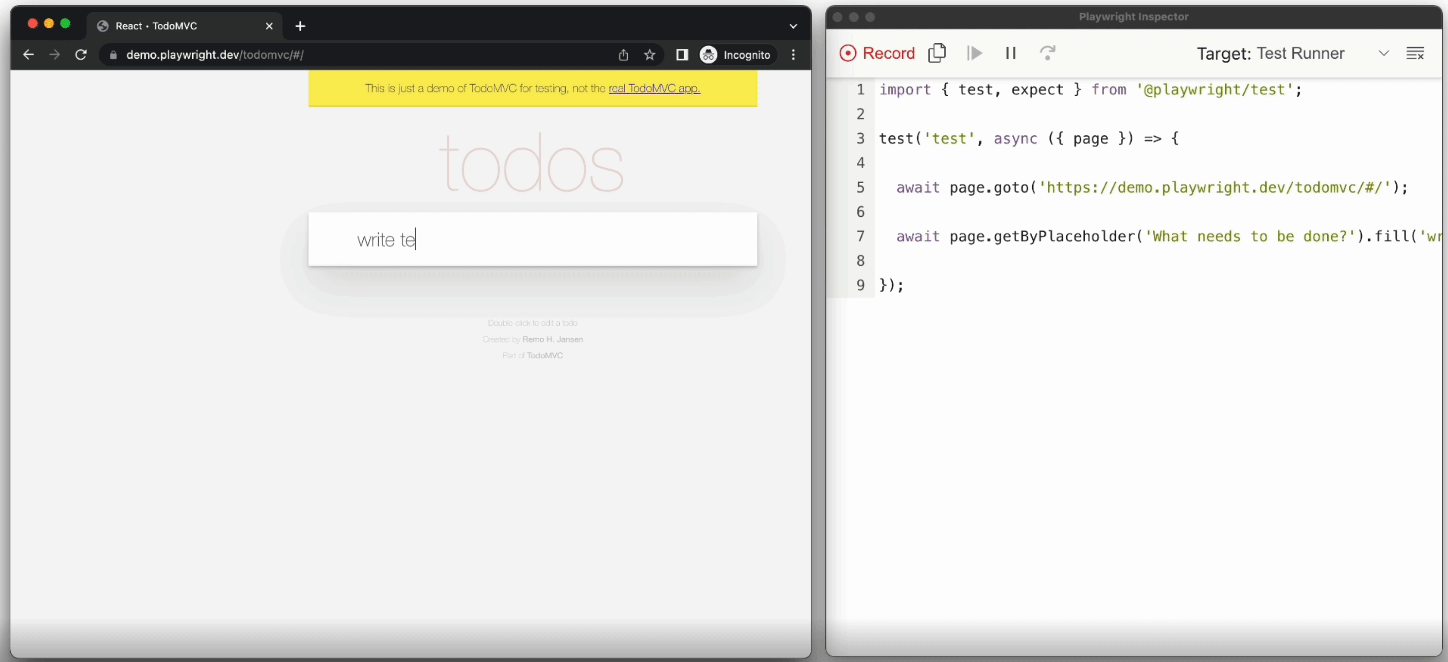Screen dimensions: 1448x662
Task: Clear the code with the clear icon
Action: tap(1415, 53)
